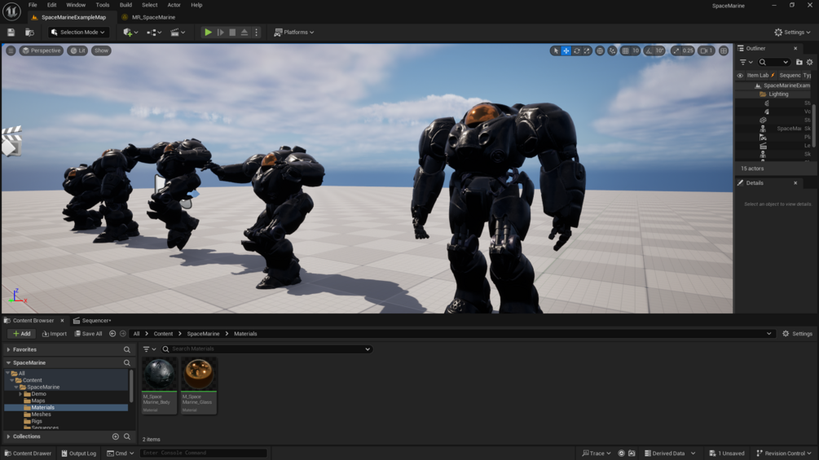Maximize or restore viewport layout icon
This screenshot has width=819, height=460.
point(724,50)
